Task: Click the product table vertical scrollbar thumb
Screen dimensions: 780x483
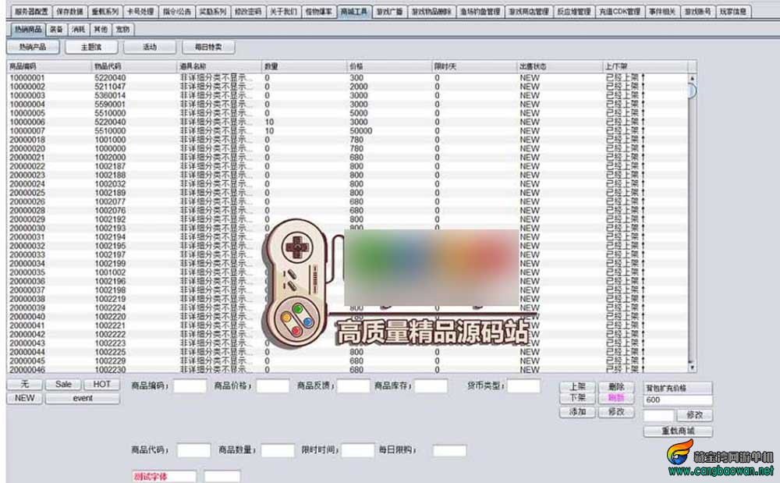Action: click(691, 91)
